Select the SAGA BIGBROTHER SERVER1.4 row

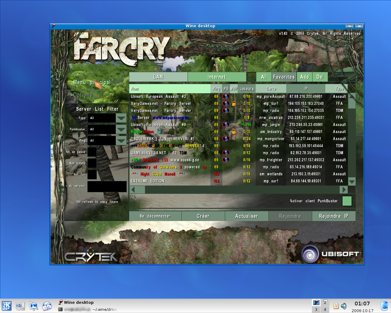point(239,146)
